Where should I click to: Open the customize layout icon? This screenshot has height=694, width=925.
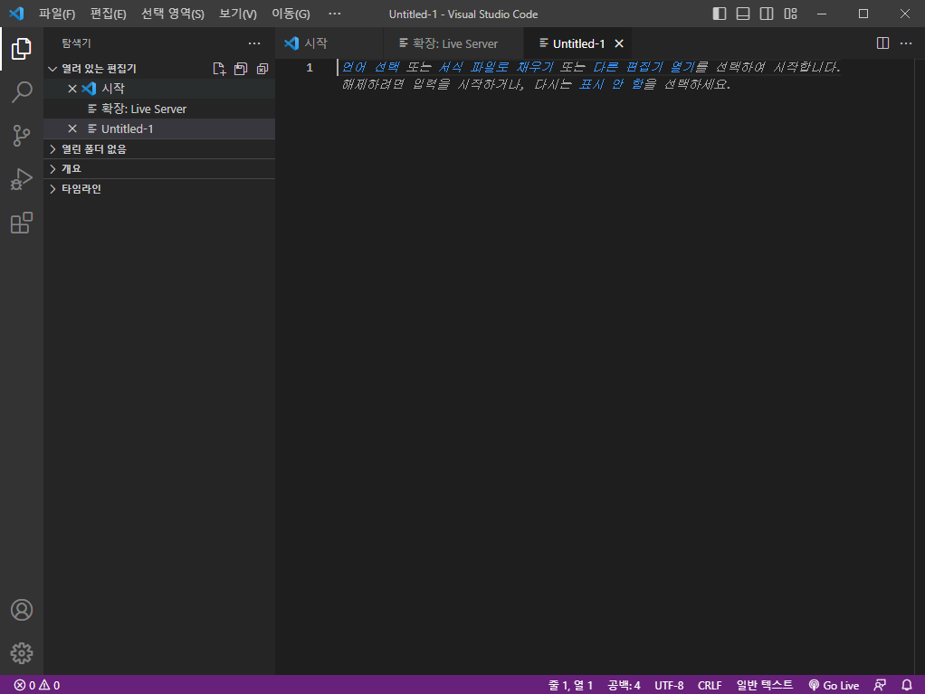coord(790,14)
